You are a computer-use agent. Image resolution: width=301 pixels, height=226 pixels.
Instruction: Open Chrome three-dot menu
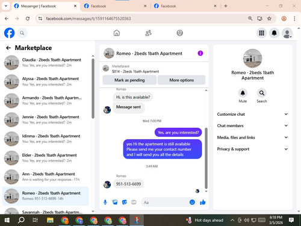click(294, 19)
